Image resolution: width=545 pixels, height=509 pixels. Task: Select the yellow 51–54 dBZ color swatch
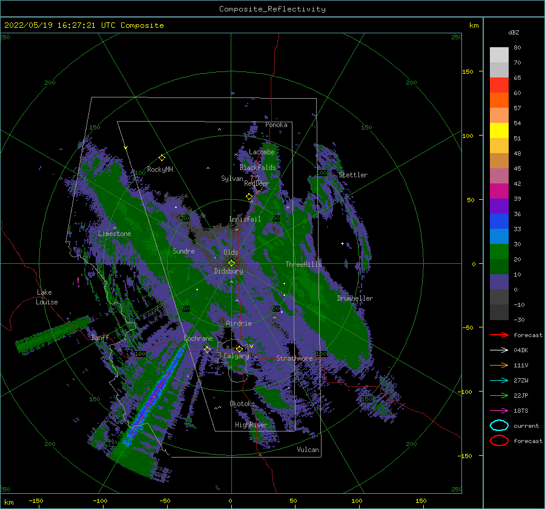click(499, 131)
